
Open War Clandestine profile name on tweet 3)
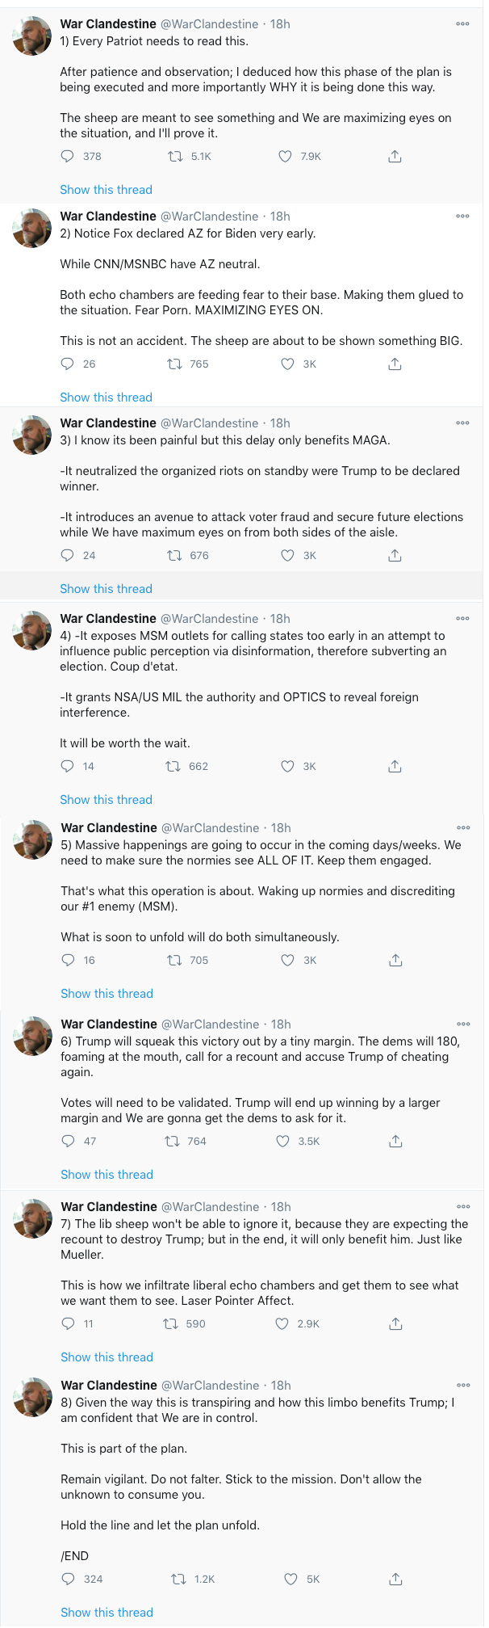pos(108,423)
